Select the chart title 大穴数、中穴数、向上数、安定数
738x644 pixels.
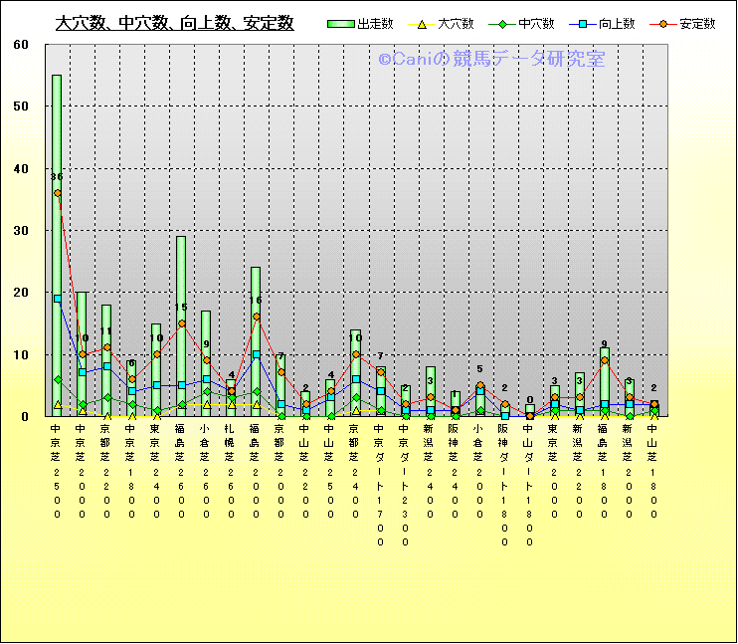[174, 23]
